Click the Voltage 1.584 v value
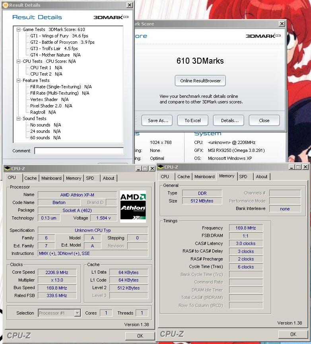The width and height of the screenshot is (311, 344). (x=103, y=218)
